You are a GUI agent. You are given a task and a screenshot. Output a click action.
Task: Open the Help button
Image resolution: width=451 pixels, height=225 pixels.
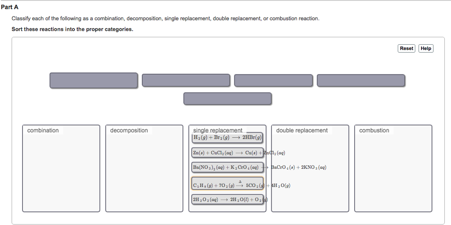point(426,48)
